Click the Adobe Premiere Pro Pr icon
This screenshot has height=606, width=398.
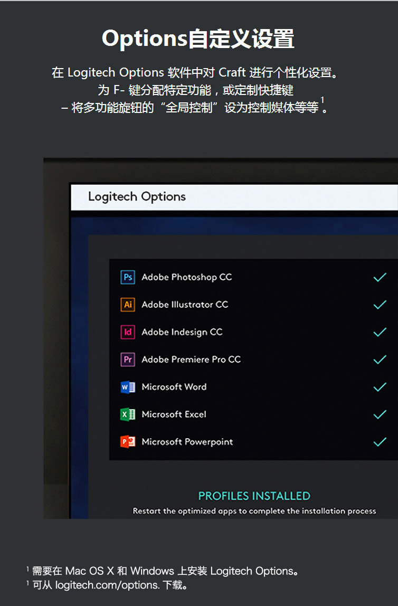coord(128,359)
